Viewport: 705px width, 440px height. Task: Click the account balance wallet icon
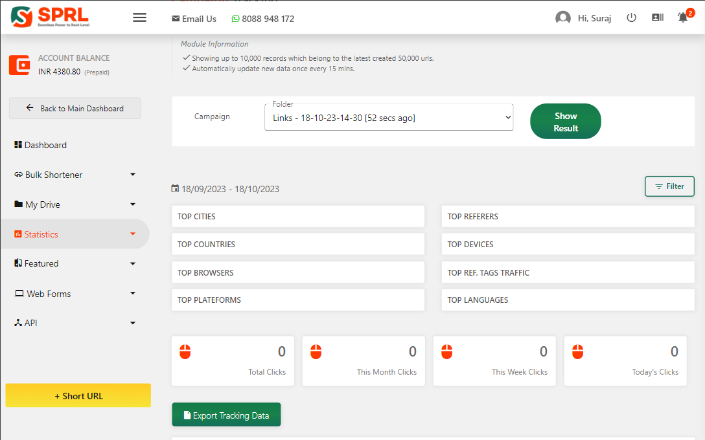coord(19,65)
